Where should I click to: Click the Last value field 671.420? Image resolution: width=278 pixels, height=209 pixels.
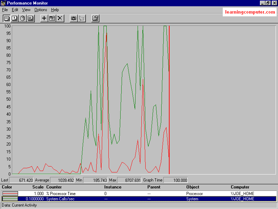[x=21, y=180]
